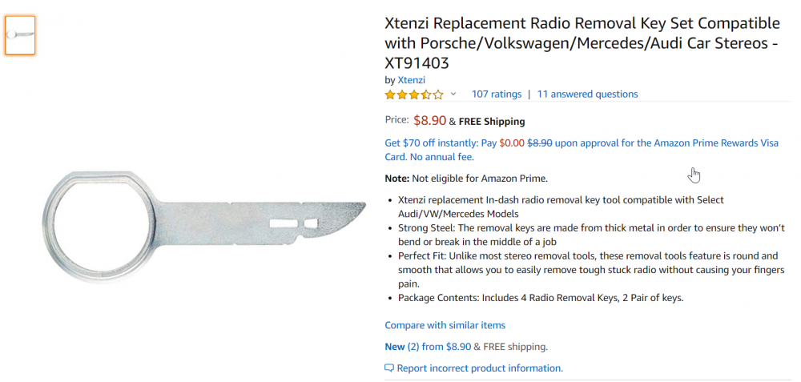The height and width of the screenshot is (382, 801).
Task: Click Report incorrect product information
Action: (480, 368)
